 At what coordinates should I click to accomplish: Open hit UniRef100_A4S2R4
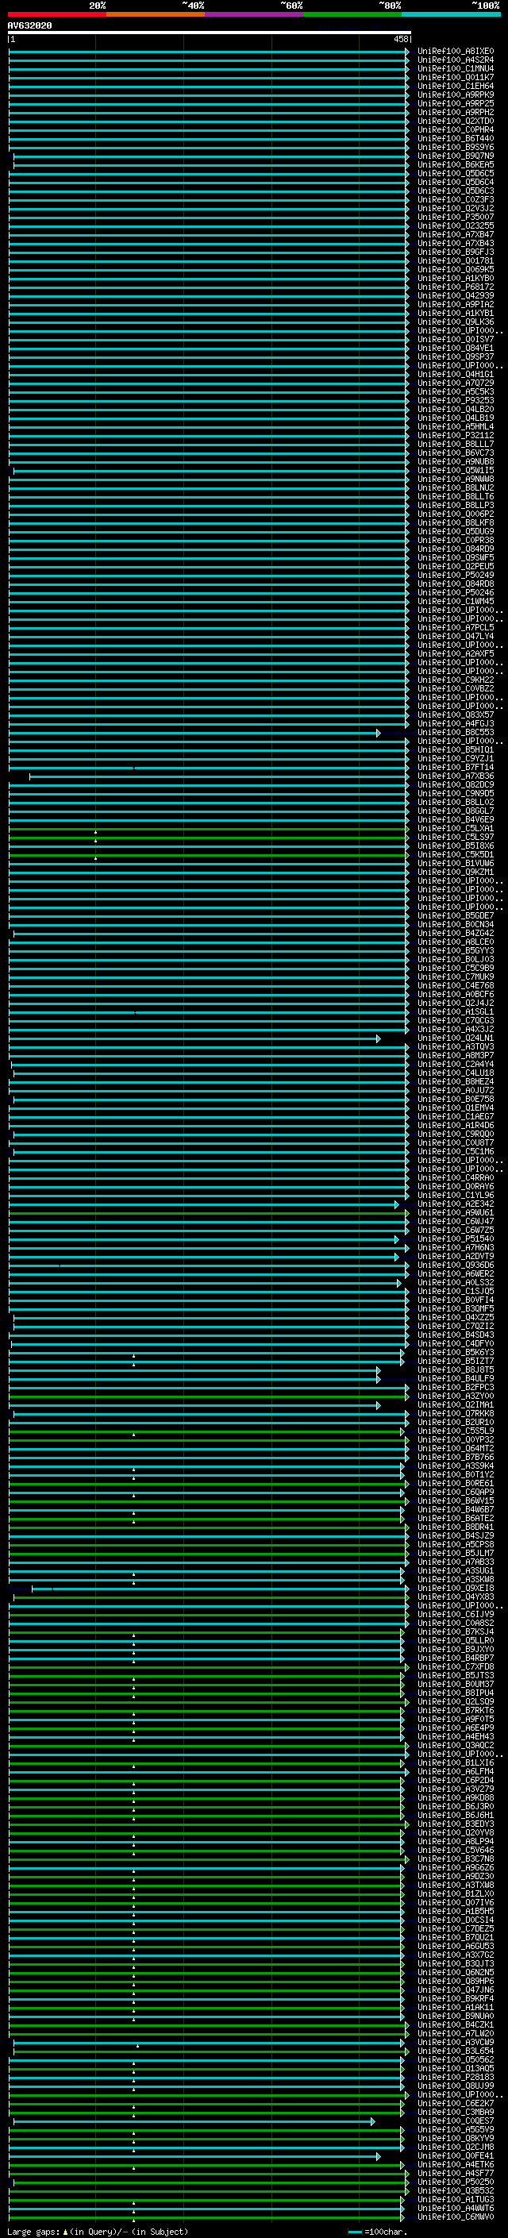456,60
